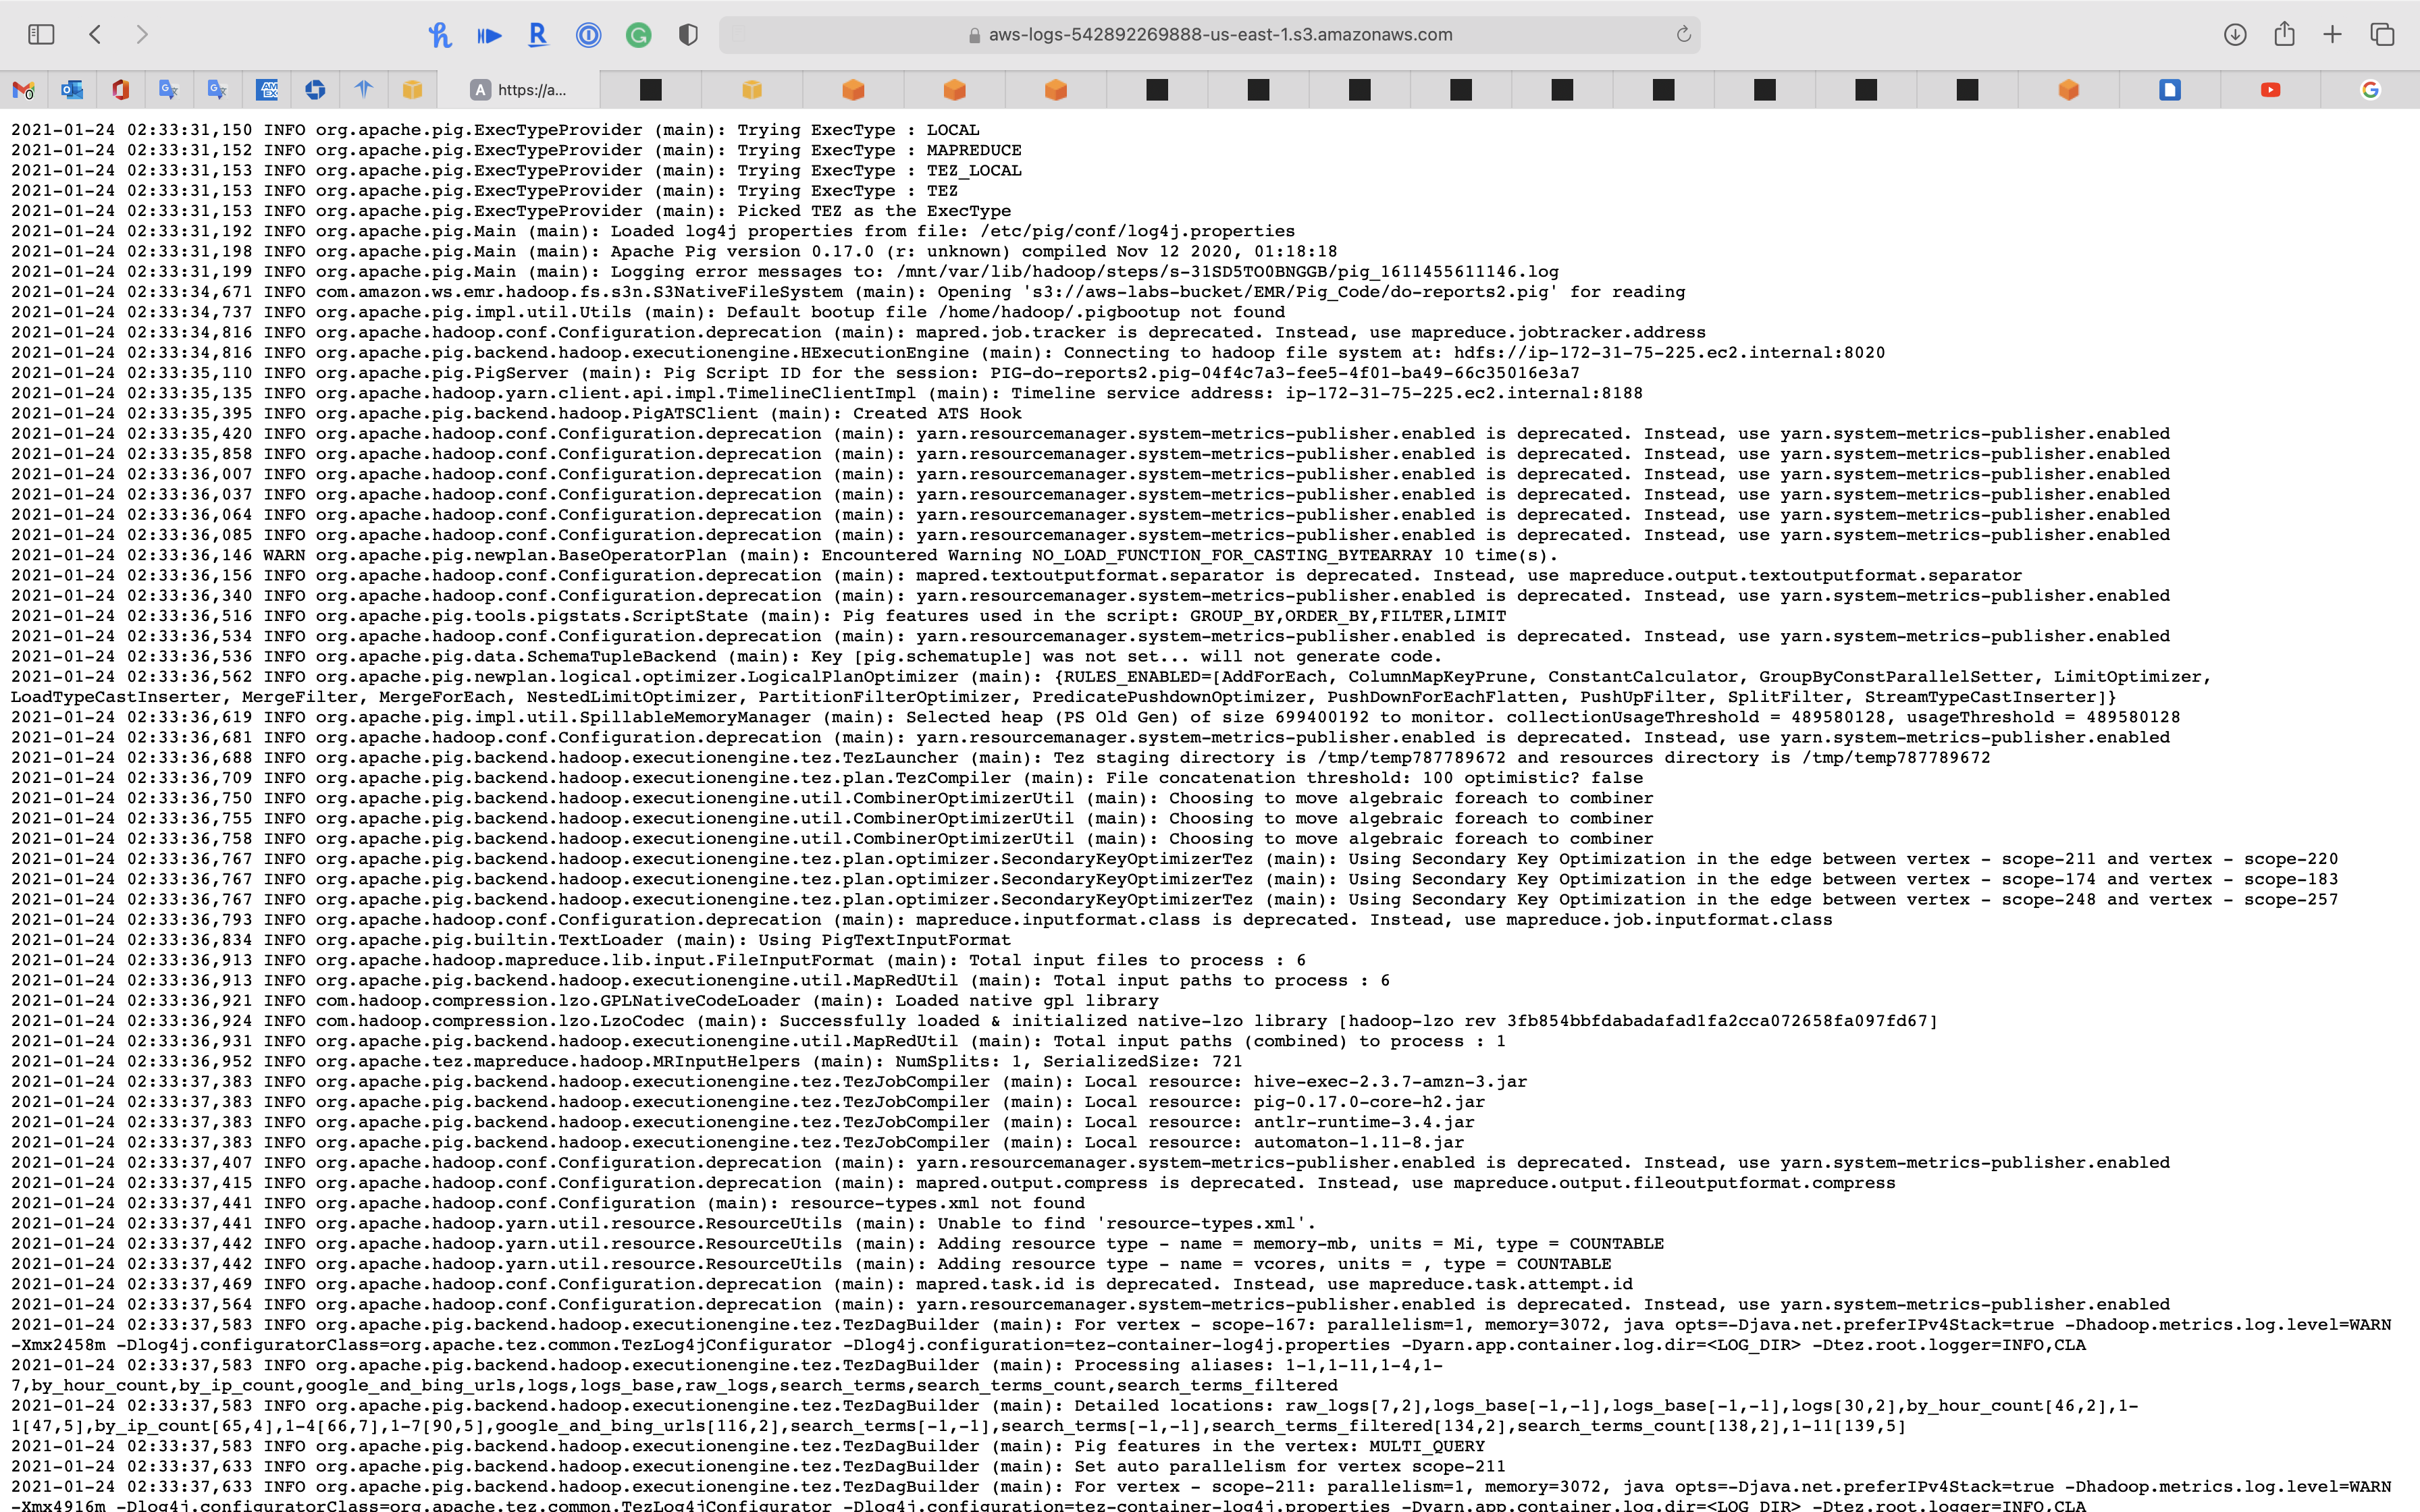The width and height of the screenshot is (2420, 1512).
Task: Switch to the Google tab
Action: coord(2370,90)
